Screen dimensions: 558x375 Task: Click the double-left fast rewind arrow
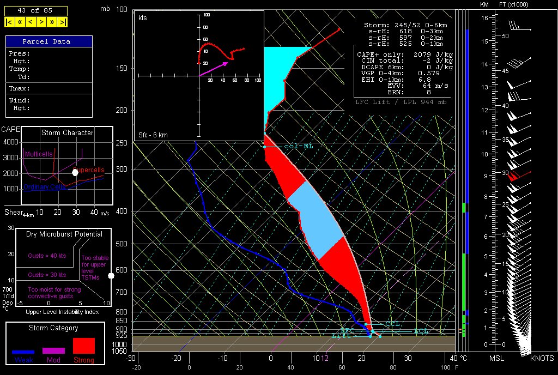point(20,22)
